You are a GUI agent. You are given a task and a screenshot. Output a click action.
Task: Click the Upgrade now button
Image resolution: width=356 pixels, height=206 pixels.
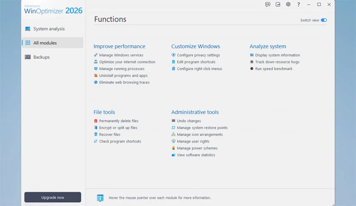[x=53, y=197]
